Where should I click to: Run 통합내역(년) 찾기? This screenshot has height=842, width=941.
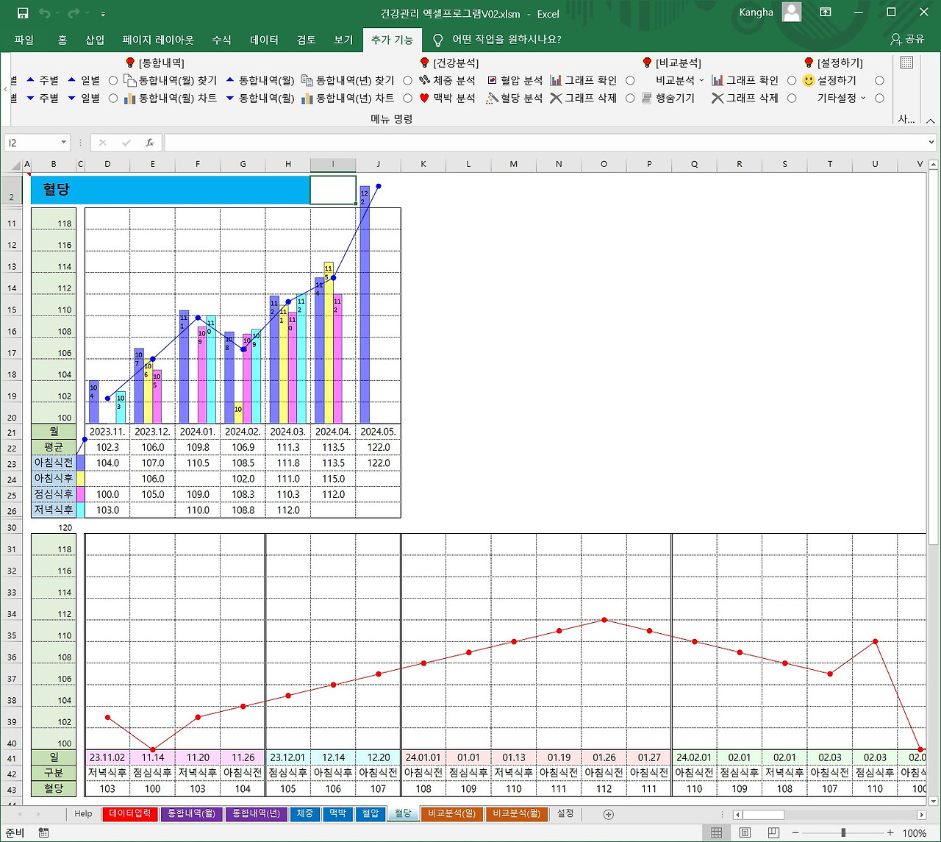click(x=348, y=80)
